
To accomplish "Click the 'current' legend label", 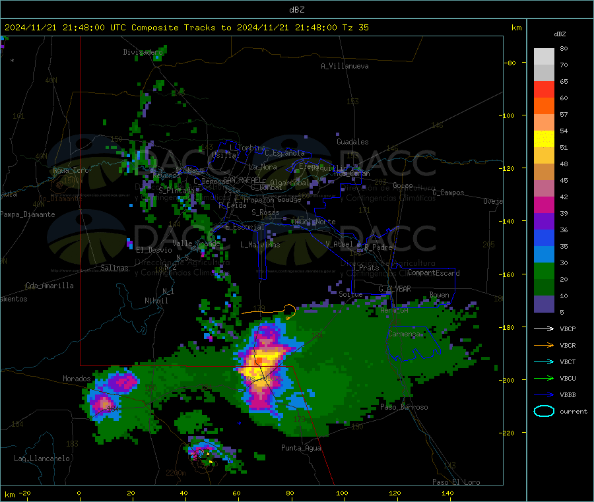I will click(x=573, y=411).
